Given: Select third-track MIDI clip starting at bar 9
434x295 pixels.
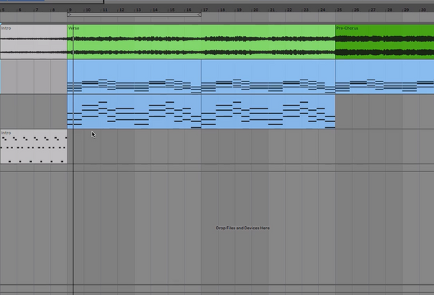Looking at the screenshot, I should (135, 111).
